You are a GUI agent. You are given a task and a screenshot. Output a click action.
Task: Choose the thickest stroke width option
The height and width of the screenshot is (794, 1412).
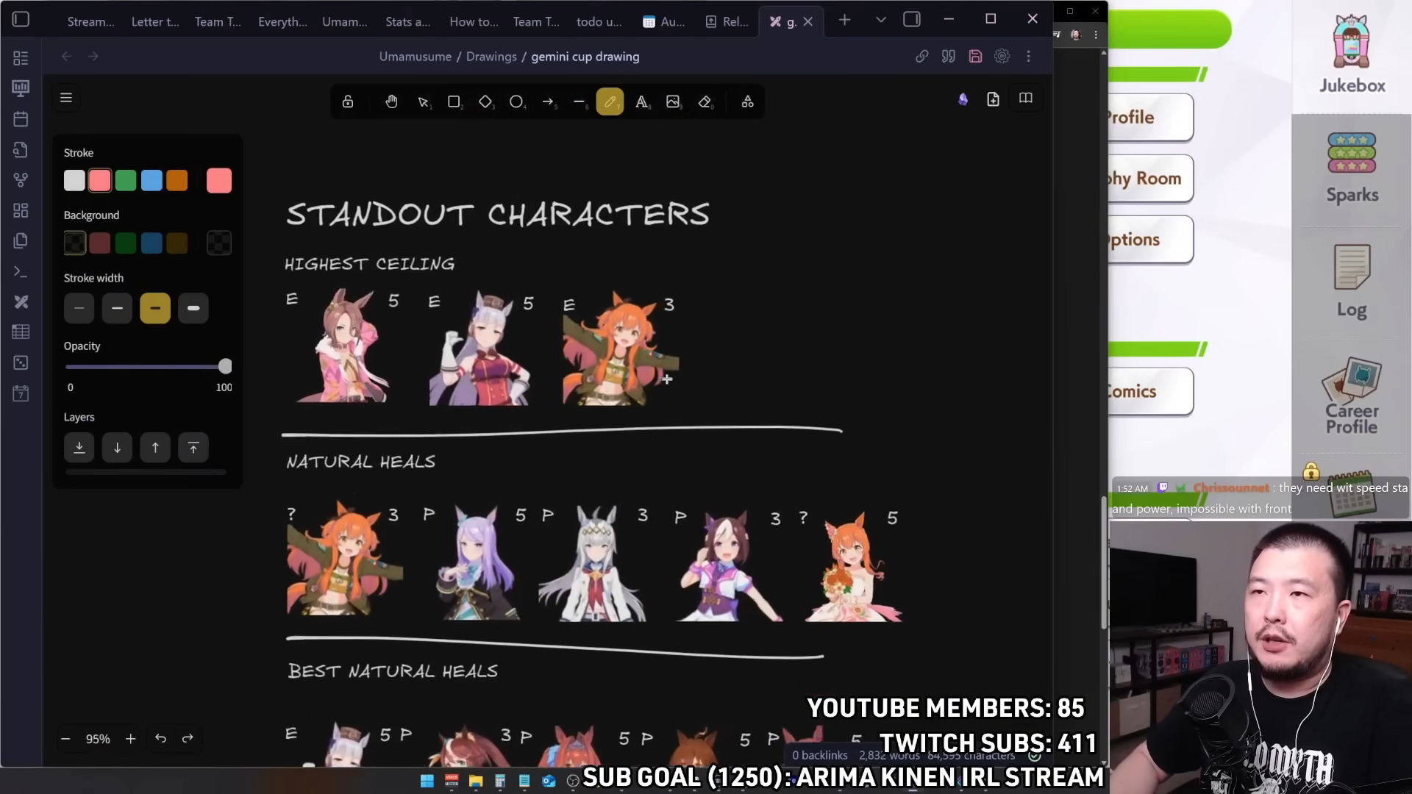[193, 308]
